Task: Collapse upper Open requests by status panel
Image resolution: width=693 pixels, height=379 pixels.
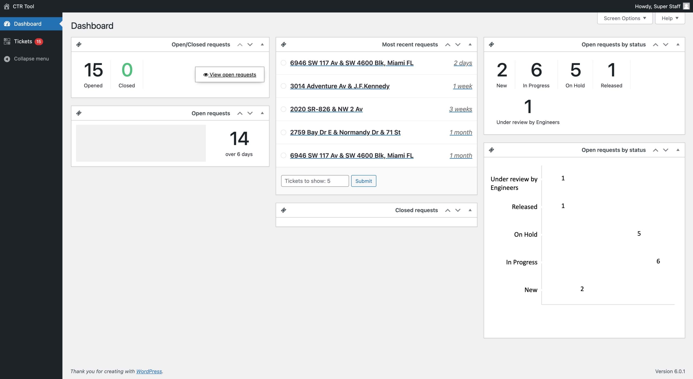Action: pyautogui.click(x=678, y=44)
